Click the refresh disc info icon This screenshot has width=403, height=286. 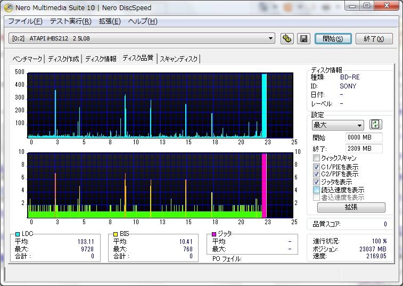point(375,125)
